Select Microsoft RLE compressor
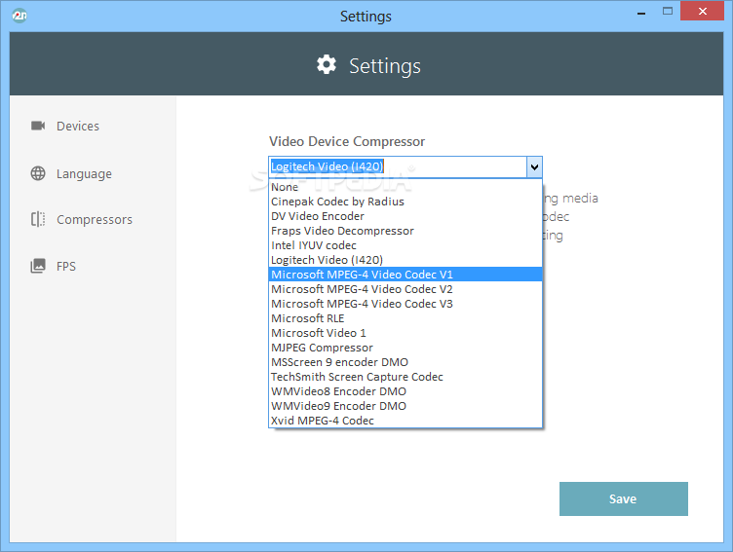Viewport: 733px width, 552px height. [405, 318]
